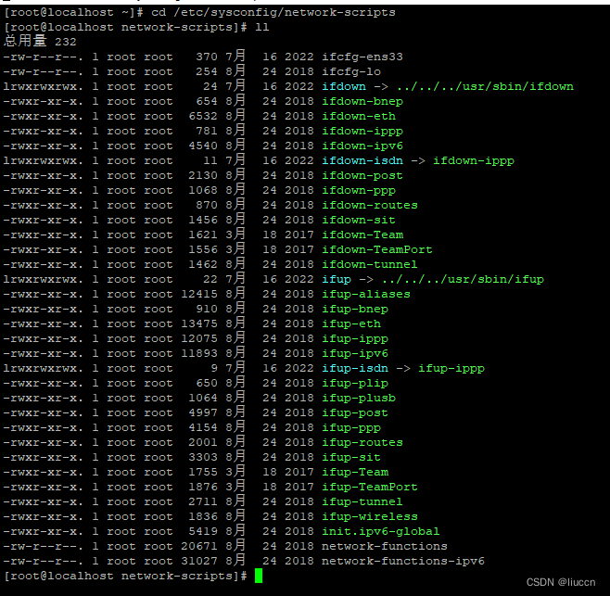
Task: Select the file size 11893
Action: (199, 353)
